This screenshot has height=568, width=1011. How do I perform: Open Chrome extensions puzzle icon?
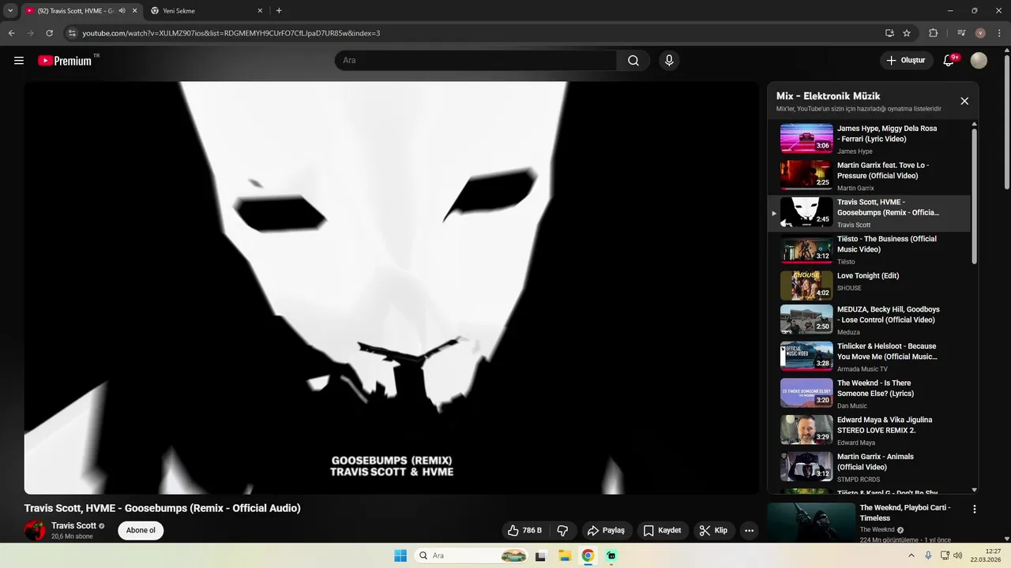[934, 33]
